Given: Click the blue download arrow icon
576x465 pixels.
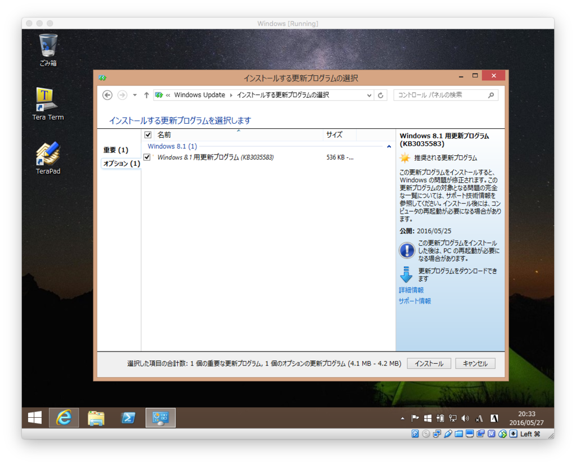Looking at the screenshot, I should (406, 275).
